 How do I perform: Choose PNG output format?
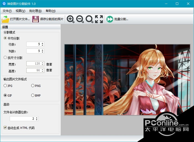pyautogui.click(x=33, y=86)
